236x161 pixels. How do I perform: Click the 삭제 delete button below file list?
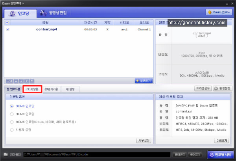click(x=9, y=81)
